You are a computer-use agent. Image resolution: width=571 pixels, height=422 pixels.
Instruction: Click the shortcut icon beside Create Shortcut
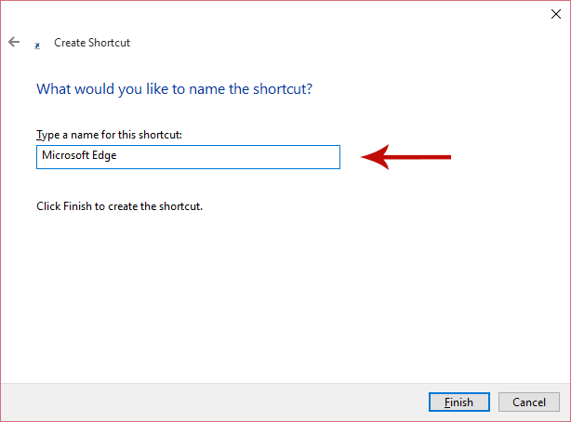37,46
